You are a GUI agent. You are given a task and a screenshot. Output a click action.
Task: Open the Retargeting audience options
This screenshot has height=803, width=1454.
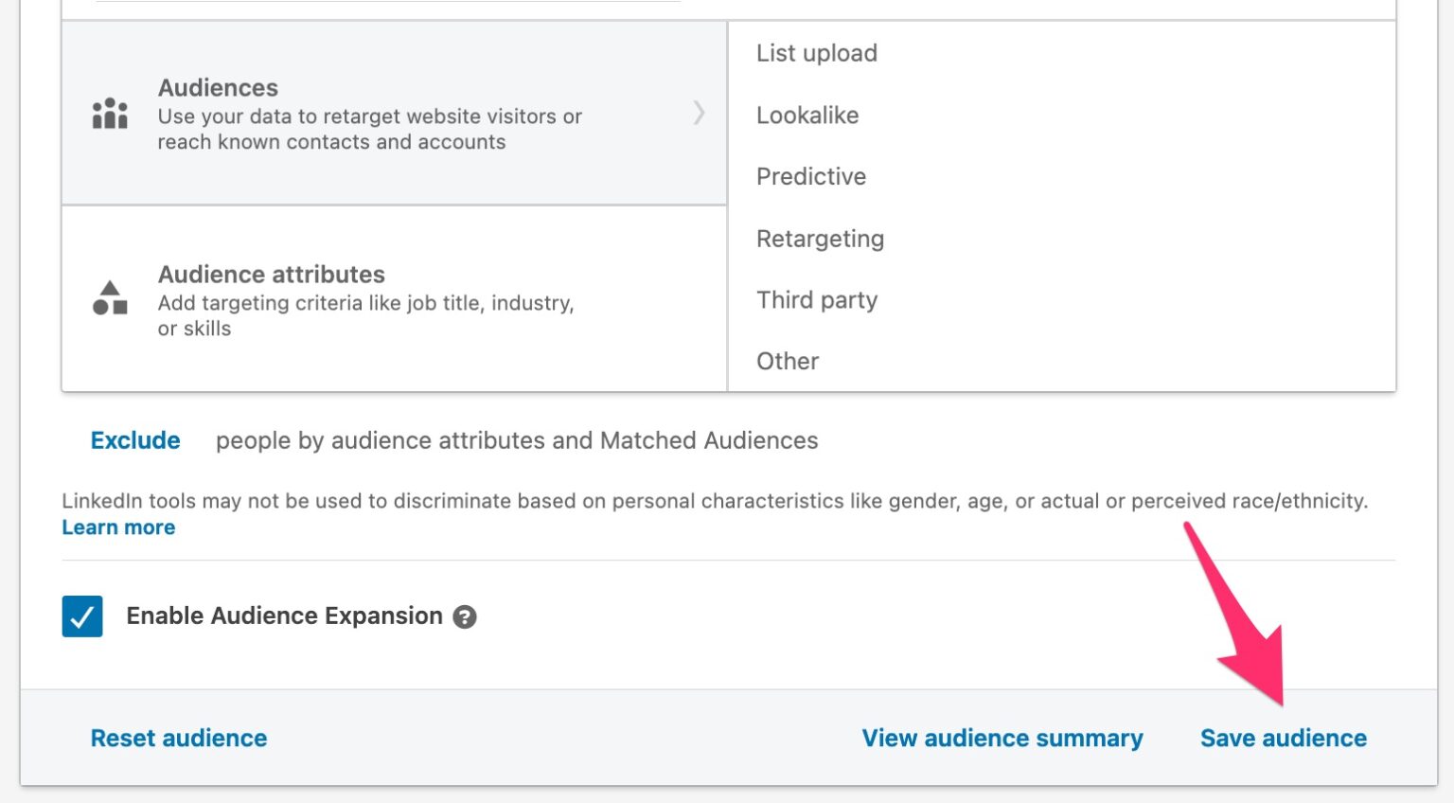(820, 239)
